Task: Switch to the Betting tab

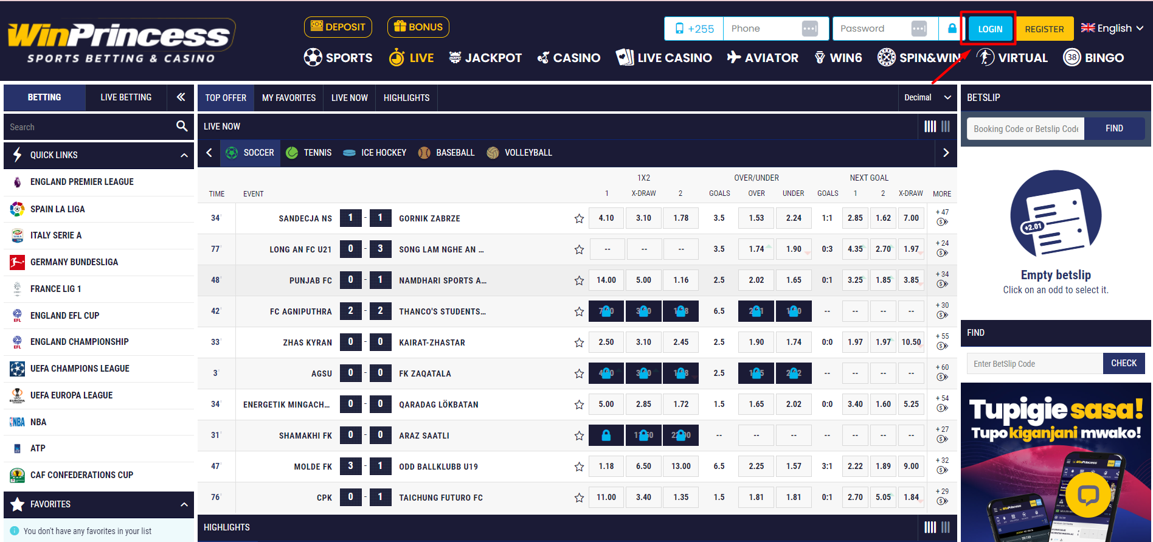Action: (x=44, y=97)
